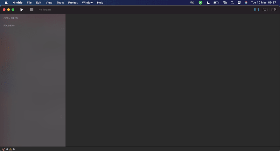The width and height of the screenshot is (280, 151).
Task: Toggle the left sidebar panel
Action: (x=256, y=10)
